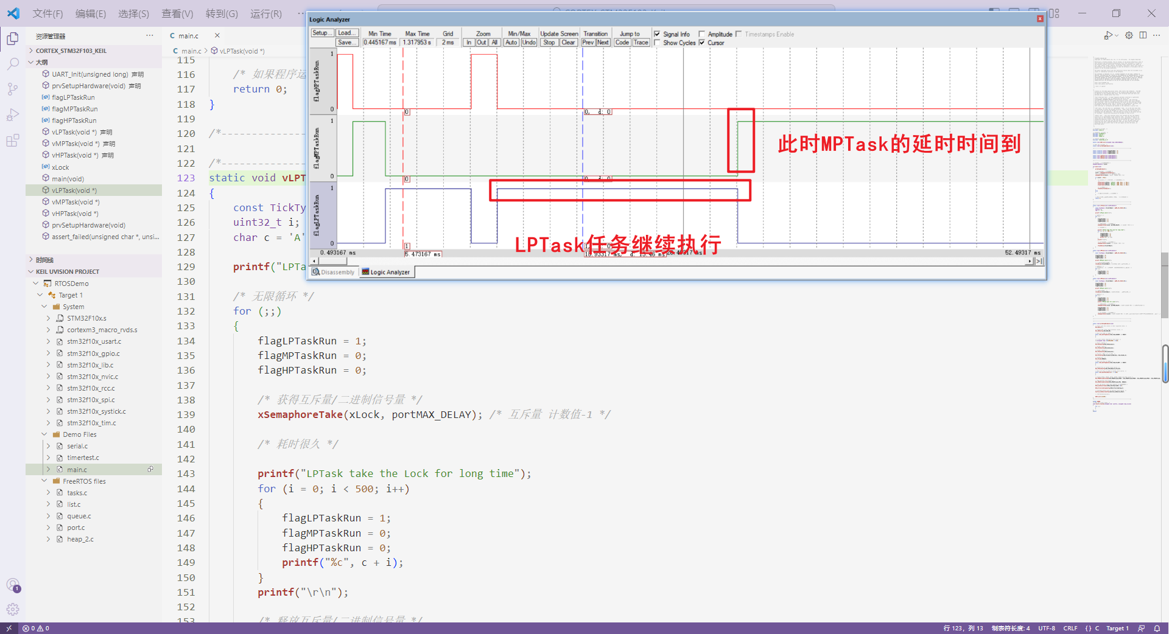Screen dimensions: 1169x634
Task: Collapse the System folder
Action: pos(44,307)
